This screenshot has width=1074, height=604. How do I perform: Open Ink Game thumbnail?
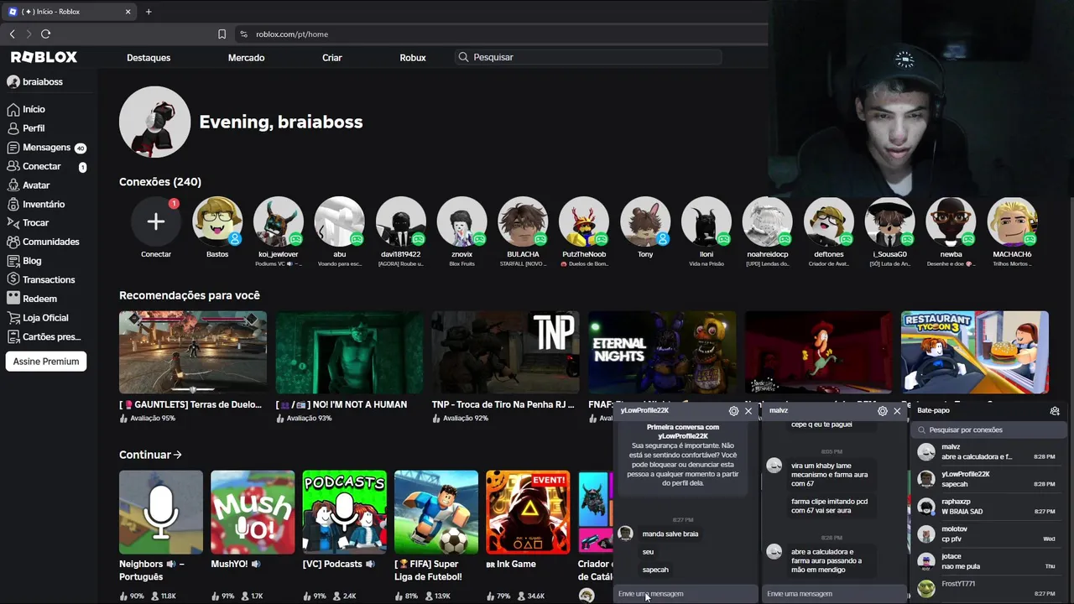(528, 512)
